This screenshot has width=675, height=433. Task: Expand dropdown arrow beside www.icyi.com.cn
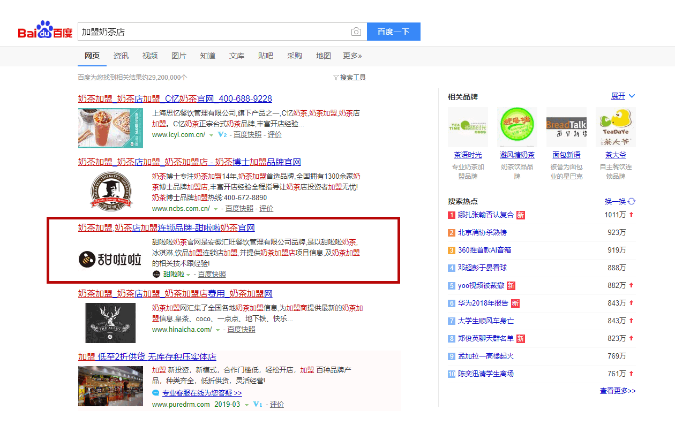(x=212, y=135)
